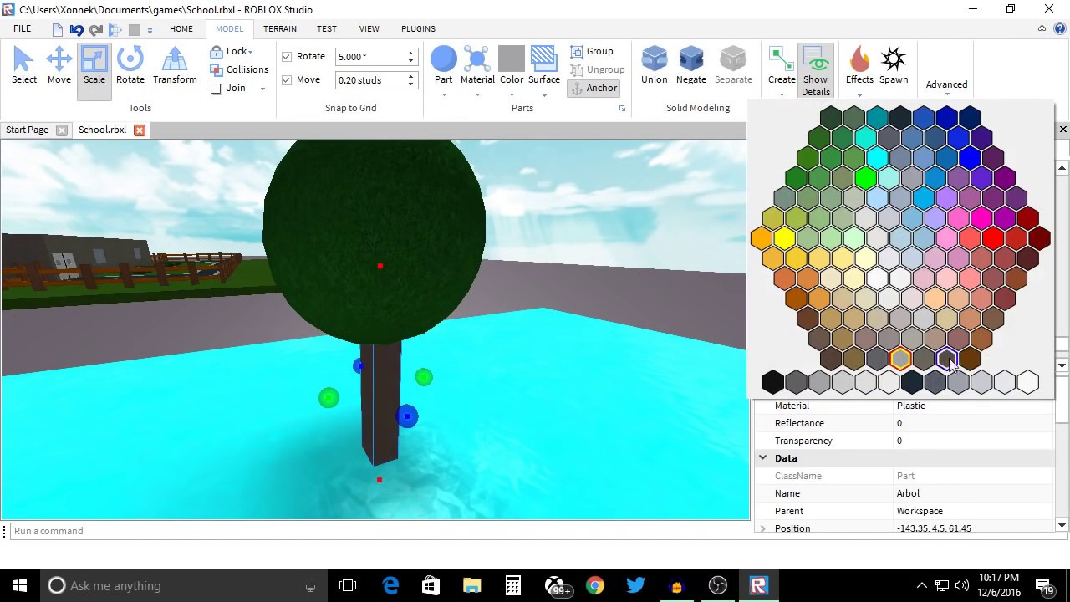Activate the Rotate tool
Screen dimensions: 1070x602
pos(130,66)
